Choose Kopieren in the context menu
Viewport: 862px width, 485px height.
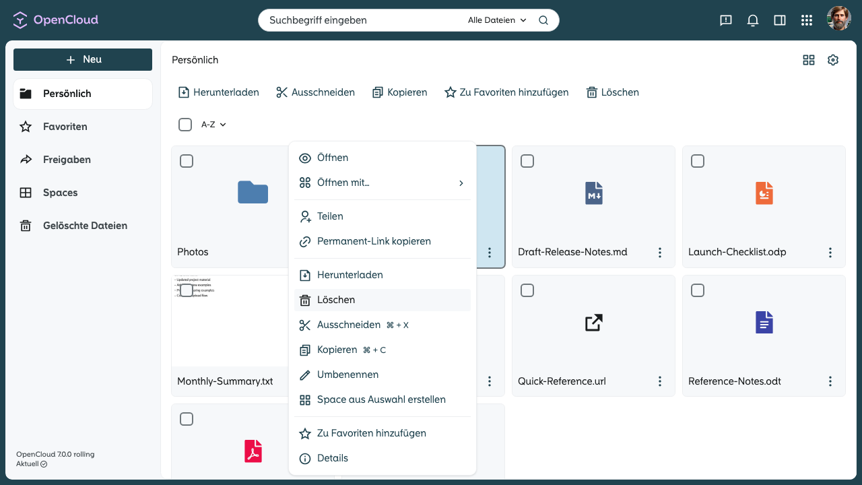[x=383, y=350]
